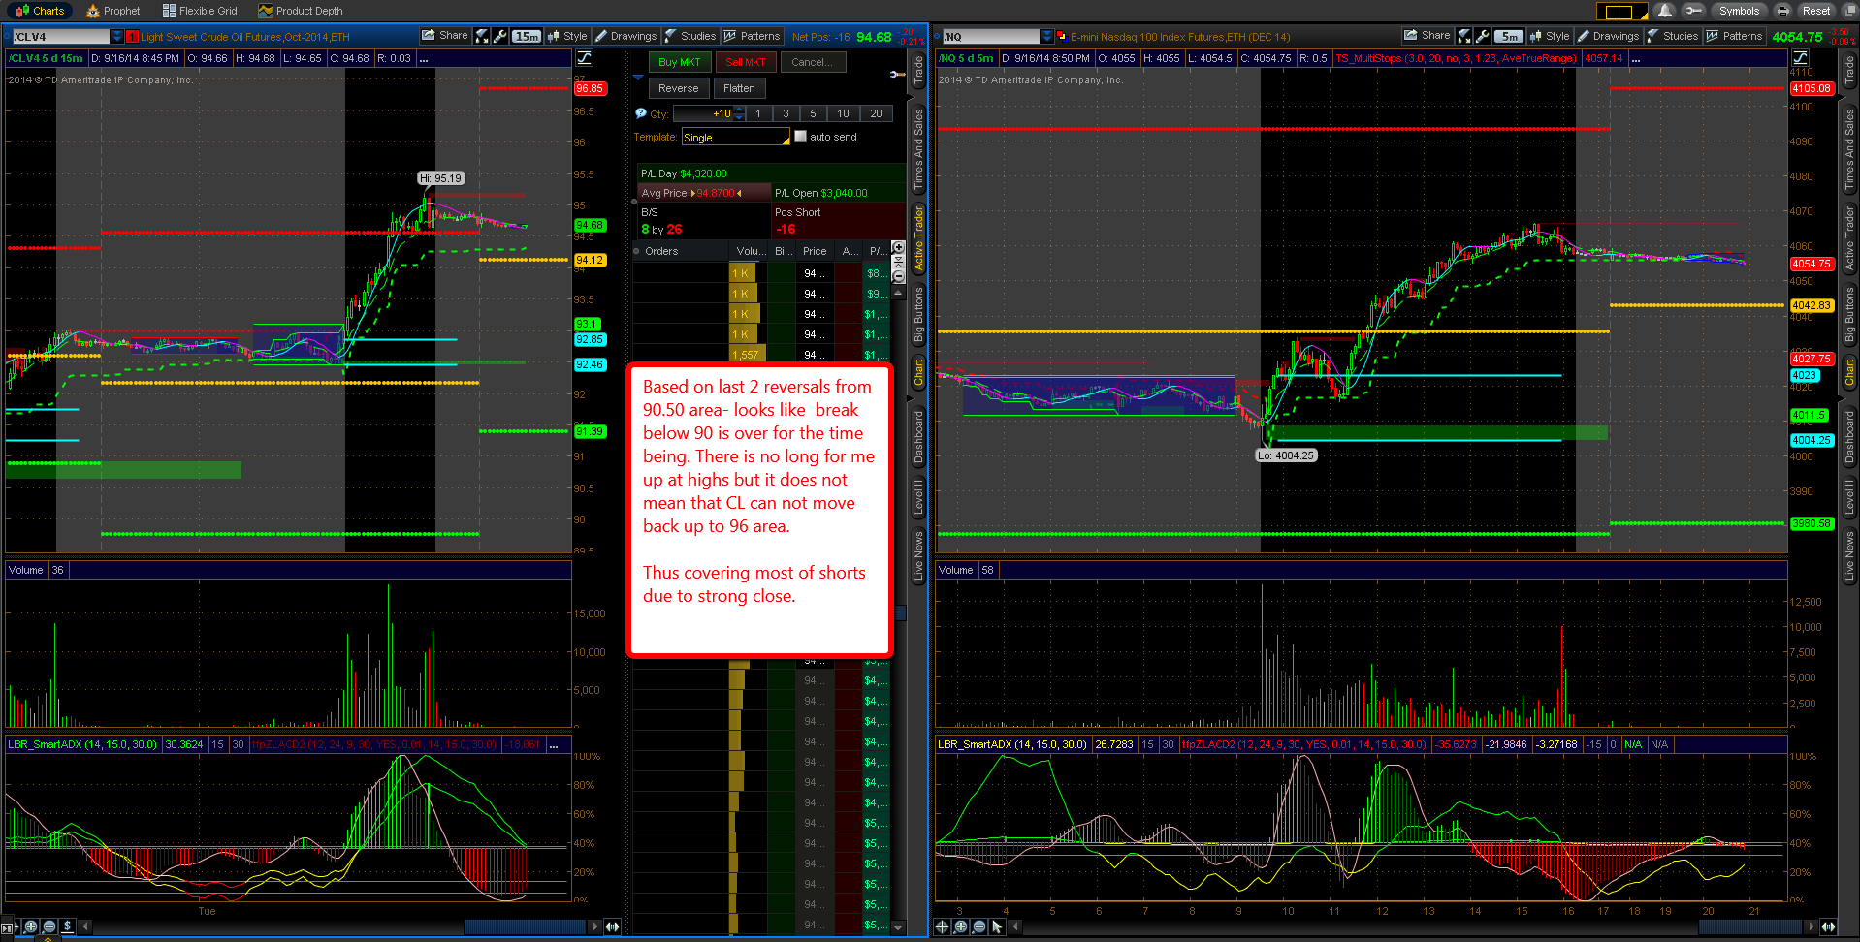Click the Sell MKT button

pyautogui.click(x=746, y=62)
